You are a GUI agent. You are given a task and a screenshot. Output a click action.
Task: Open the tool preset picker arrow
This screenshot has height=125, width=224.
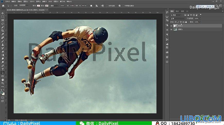click(x=11, y=6)
